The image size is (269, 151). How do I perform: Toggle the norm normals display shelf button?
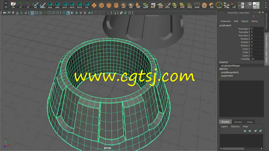pos(72,5)
